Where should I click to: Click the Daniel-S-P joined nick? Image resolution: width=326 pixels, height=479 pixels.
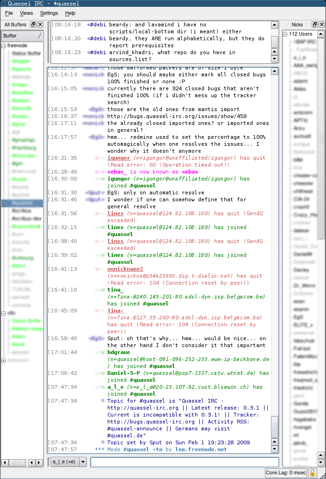coord(123,373)
